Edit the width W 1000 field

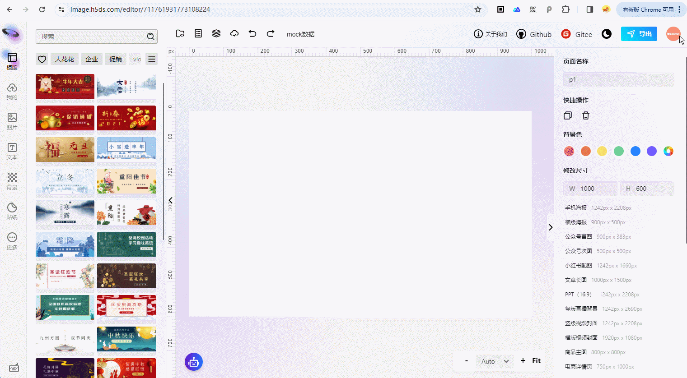tap(590, 189)
